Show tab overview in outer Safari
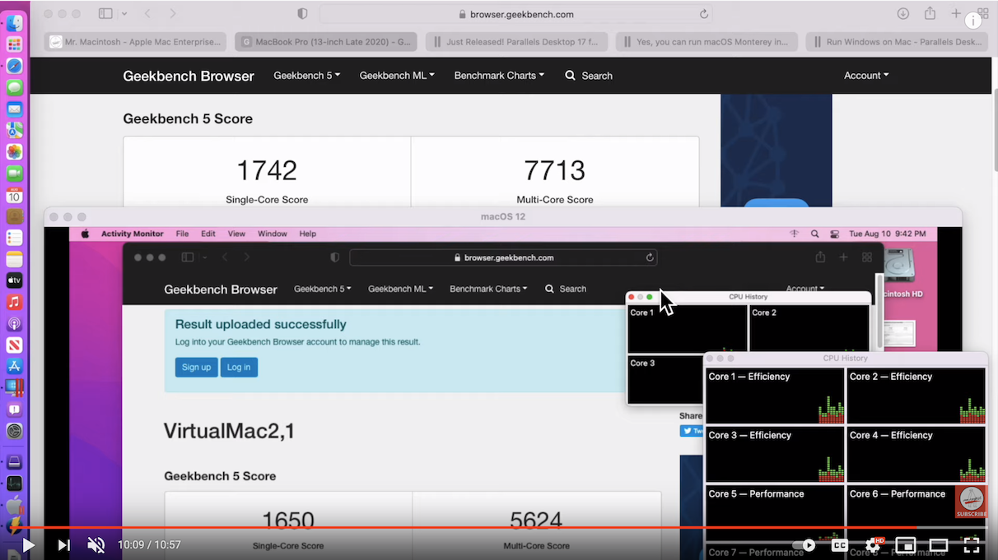The image size is (998, 560). [982, 14]
